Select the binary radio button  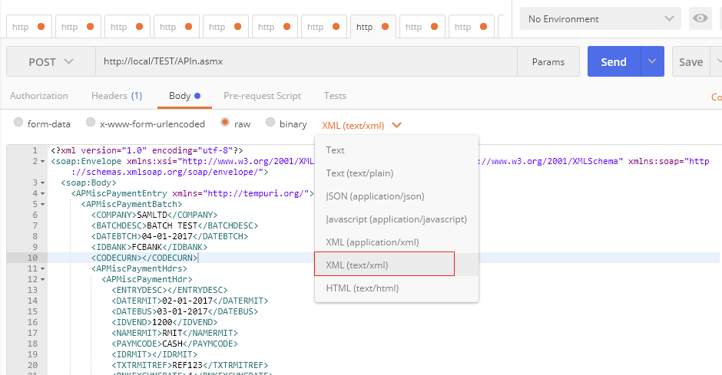coord(270,122)
